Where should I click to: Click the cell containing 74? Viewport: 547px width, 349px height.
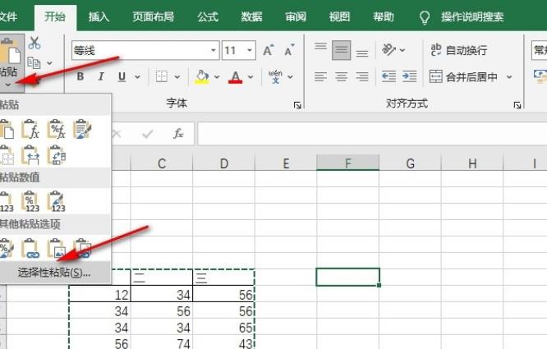[x=162, y=343]
